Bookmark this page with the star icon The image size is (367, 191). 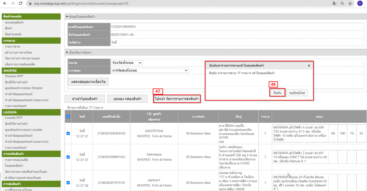point(351,3)
